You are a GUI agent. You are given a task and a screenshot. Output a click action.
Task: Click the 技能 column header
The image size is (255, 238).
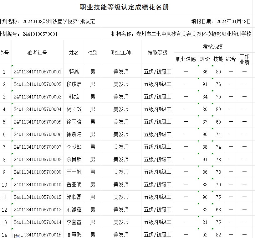tap(218, 59)
